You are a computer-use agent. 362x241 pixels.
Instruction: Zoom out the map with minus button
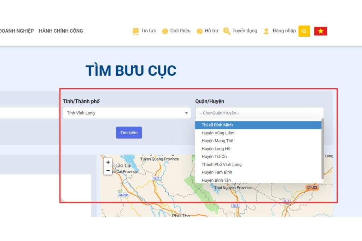click(108, 171)
